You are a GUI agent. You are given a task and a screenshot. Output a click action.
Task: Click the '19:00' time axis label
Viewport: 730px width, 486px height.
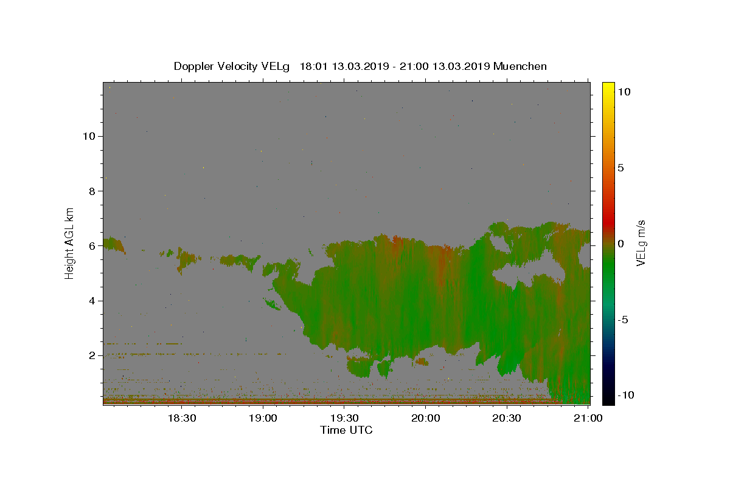[x=263, y=418]
